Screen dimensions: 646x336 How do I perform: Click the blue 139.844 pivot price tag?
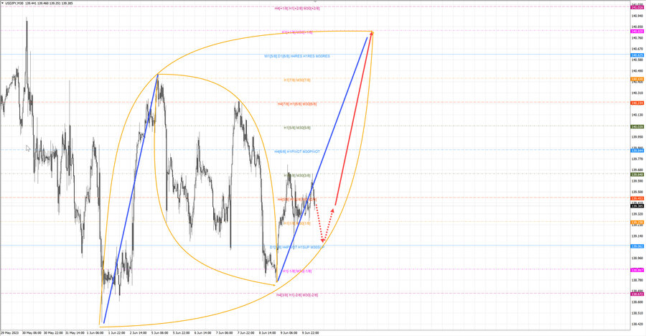click(x=637, y=151)
